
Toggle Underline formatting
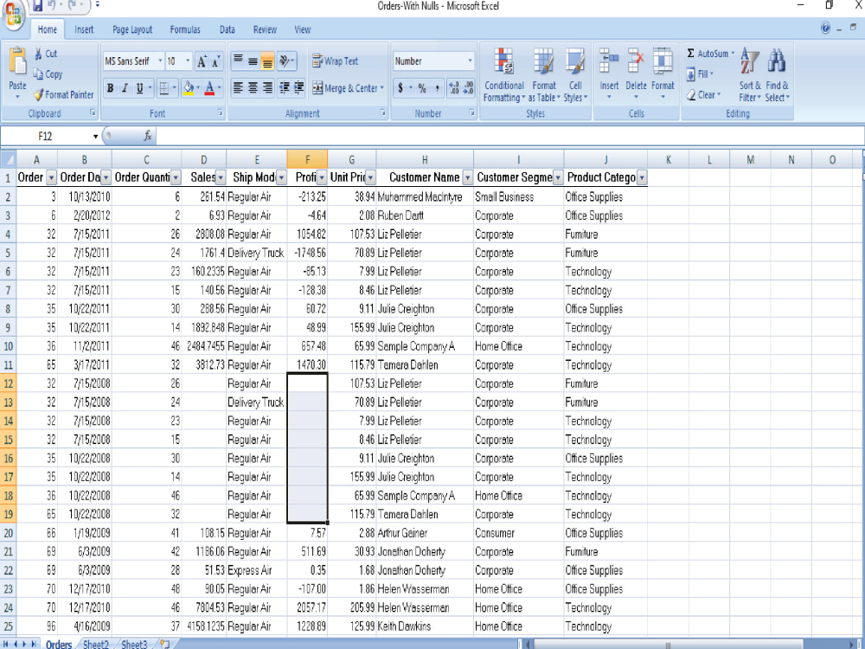pyautogui.click(x=139, y=87)
